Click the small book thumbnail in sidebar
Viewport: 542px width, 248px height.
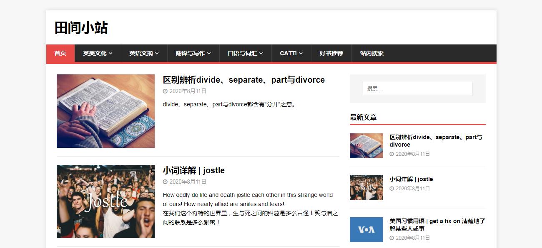[366, 146]
